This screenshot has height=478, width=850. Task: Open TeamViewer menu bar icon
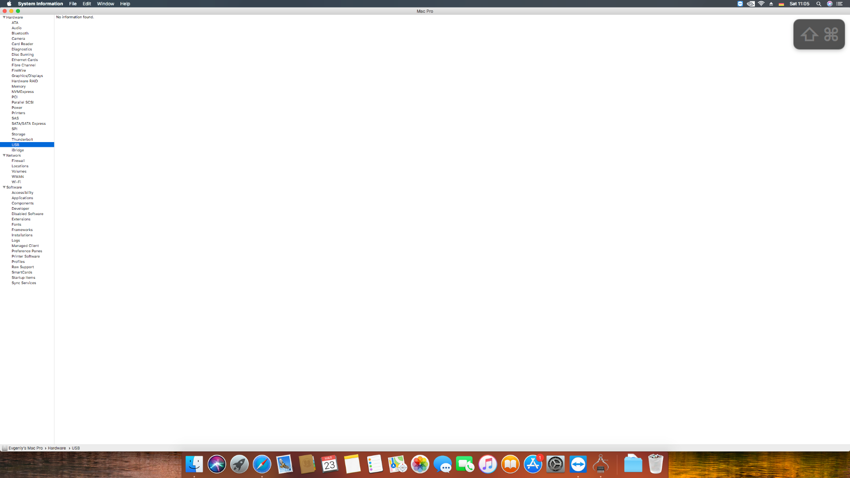(x=740, y=4)
